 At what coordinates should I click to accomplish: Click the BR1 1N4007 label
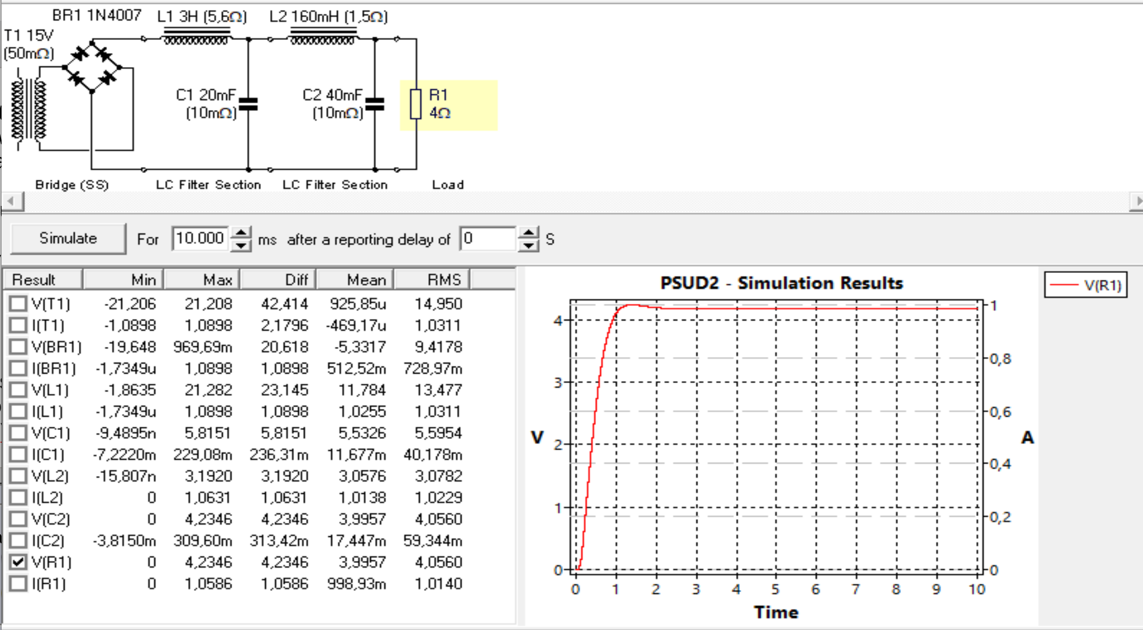[96, 15]
